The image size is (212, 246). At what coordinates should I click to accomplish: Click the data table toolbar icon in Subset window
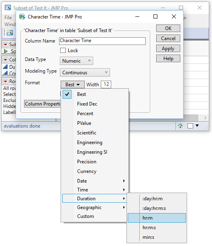[x=10, y=33]
